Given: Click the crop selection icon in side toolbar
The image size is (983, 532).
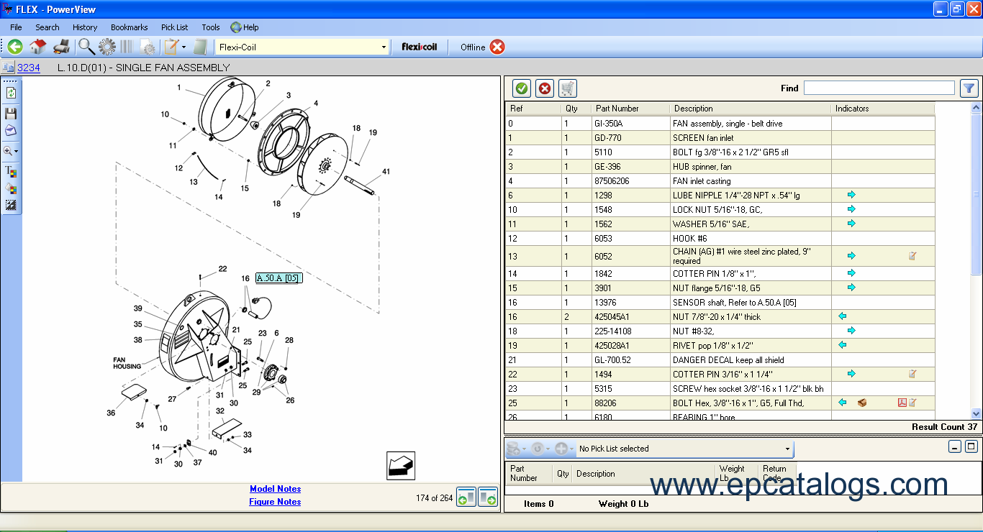Looking at the screenshot, I should point(11,206).
